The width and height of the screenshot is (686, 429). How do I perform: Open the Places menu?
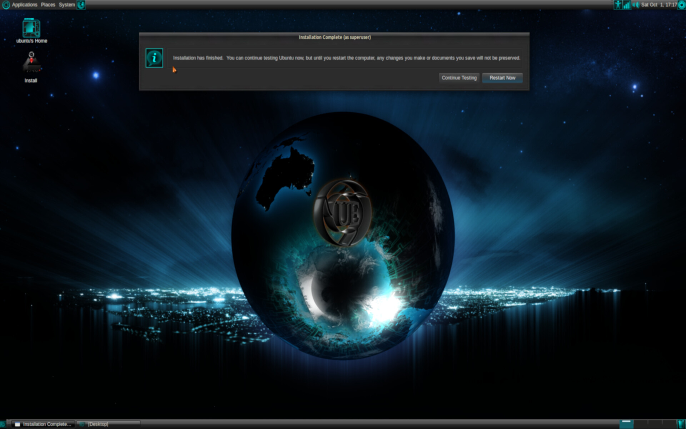tap(48, 5)
